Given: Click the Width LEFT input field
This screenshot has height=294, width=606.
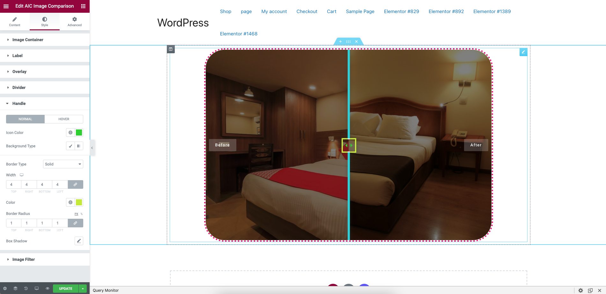Looking at the screenshot, I should pyautogui.click(x=60, y=185).
